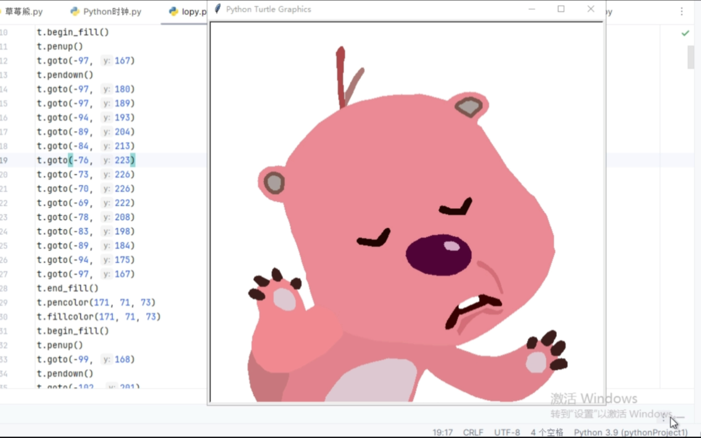Screen dimensions: 701x438
Task: Click the t.pencolor(171, 71, 73) line
Action: 96,302
